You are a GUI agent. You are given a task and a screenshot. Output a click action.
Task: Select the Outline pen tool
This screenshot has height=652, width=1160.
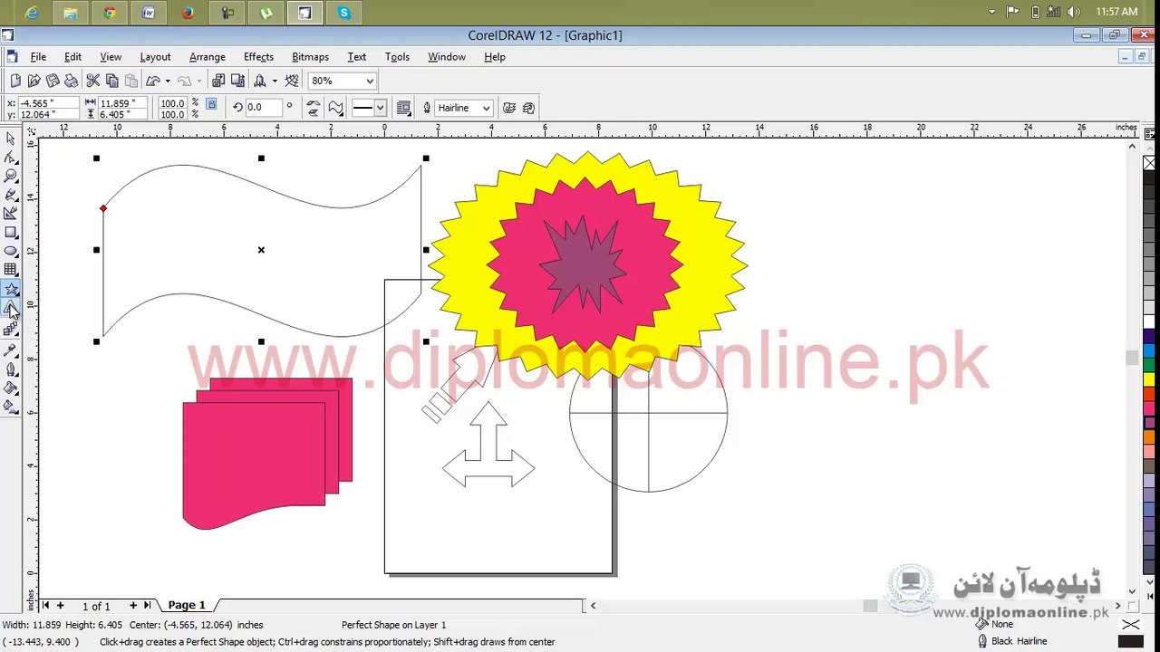point(11,369)
